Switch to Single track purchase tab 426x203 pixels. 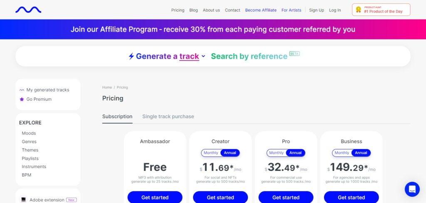click(168, 116)
